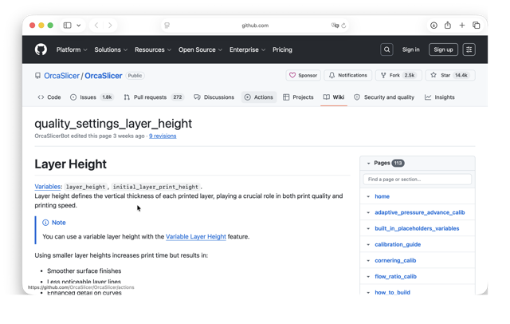Open Security and quality tab

click(x=384, y=97)
